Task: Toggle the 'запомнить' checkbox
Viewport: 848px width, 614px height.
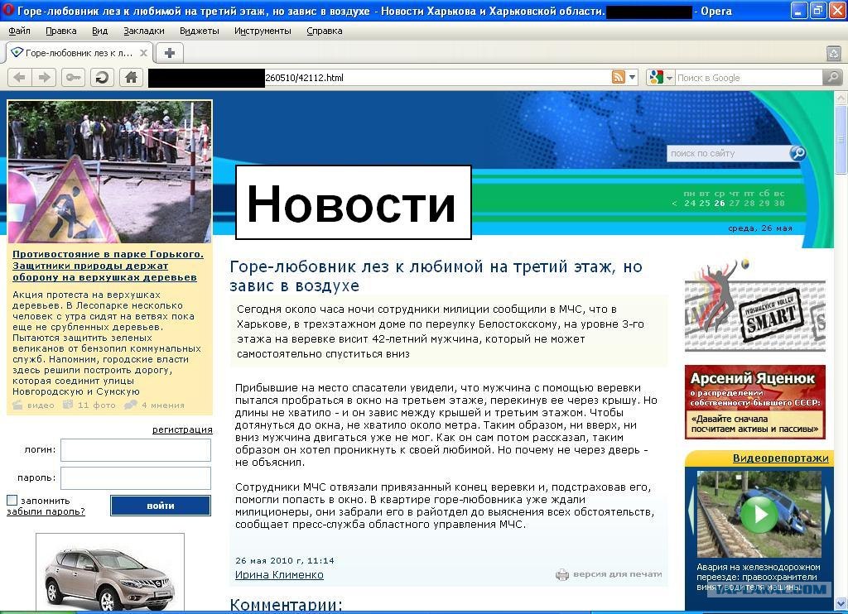Action: click(x=12, y=501)
